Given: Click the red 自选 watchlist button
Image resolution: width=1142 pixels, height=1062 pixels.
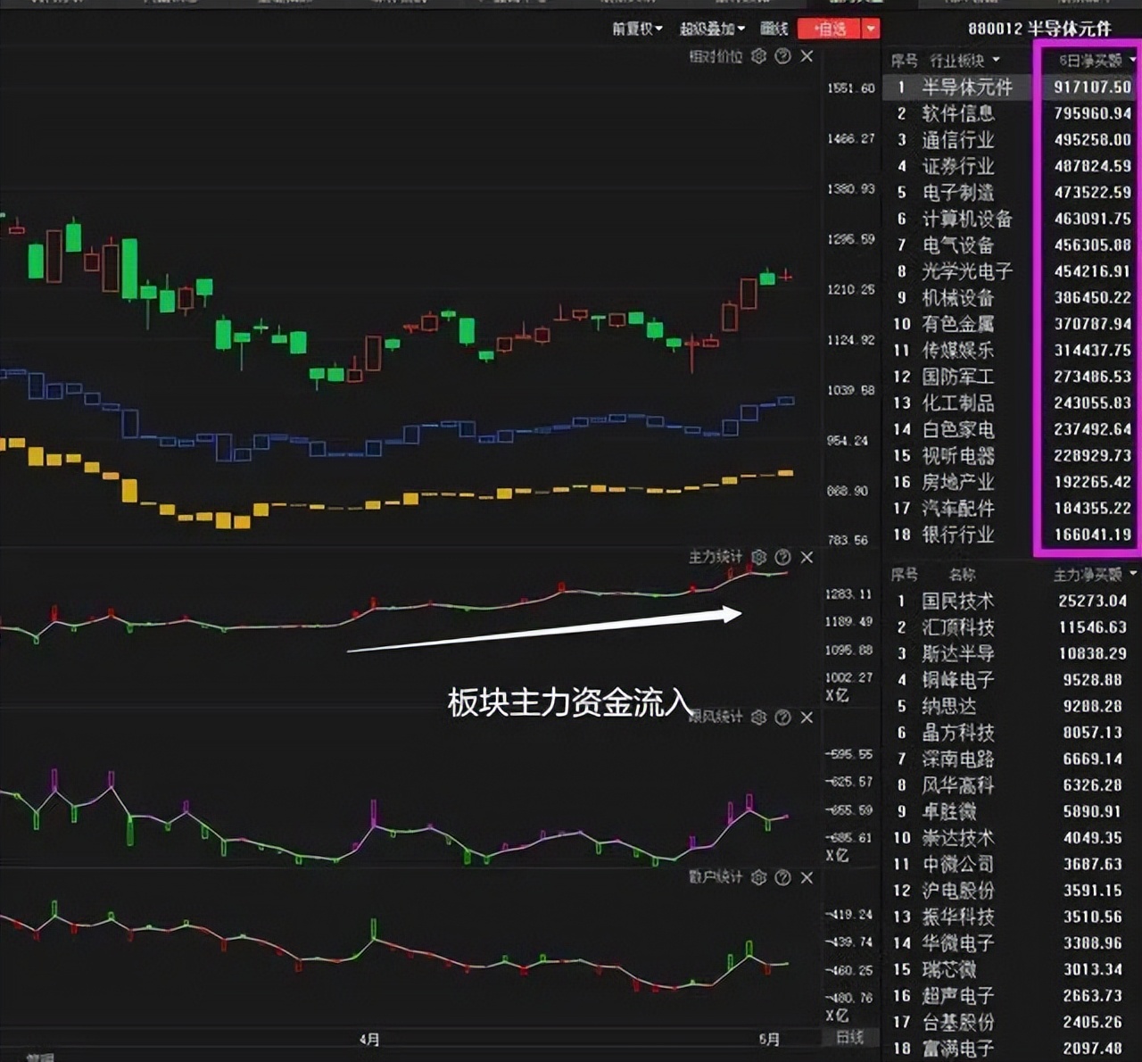Looking at the screenshot, I should click(829, 29).
